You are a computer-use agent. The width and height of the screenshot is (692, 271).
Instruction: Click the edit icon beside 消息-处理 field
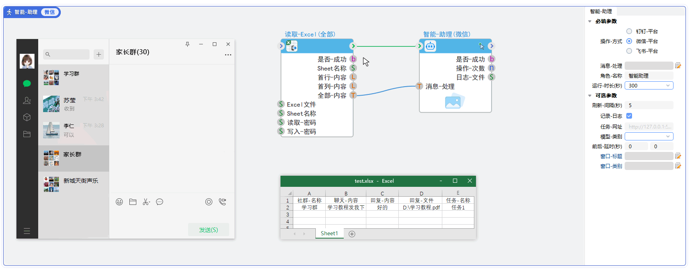[678, 66]
